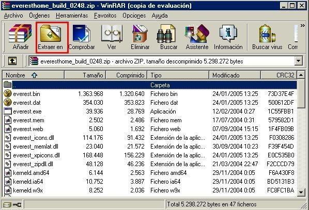309x210 pixels.
Task: Open the Opciones menu
Action: click(134, 15)
